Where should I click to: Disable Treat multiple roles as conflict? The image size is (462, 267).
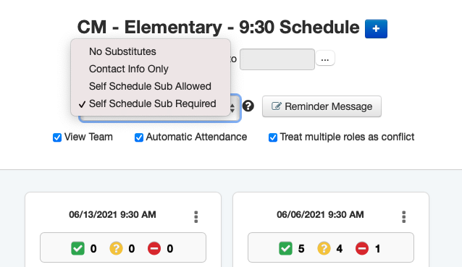pyautogui.click(x=273, y=137)
